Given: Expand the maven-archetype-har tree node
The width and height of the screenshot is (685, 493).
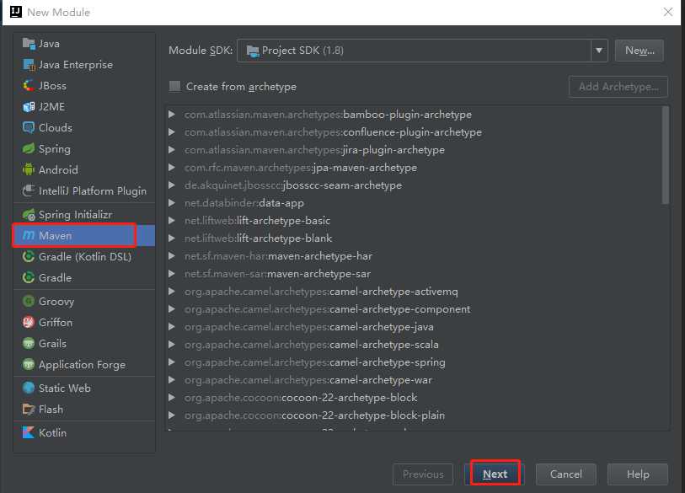Looking at the screenshot, I should click(x=172, y=256).
